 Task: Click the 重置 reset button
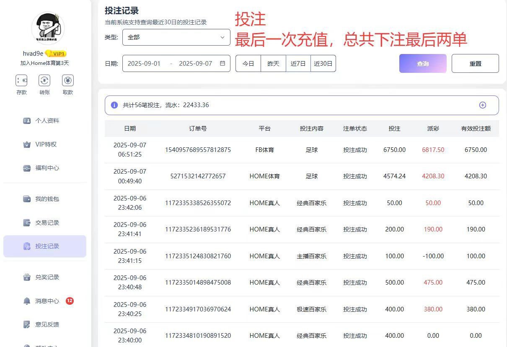pos(475,64)
